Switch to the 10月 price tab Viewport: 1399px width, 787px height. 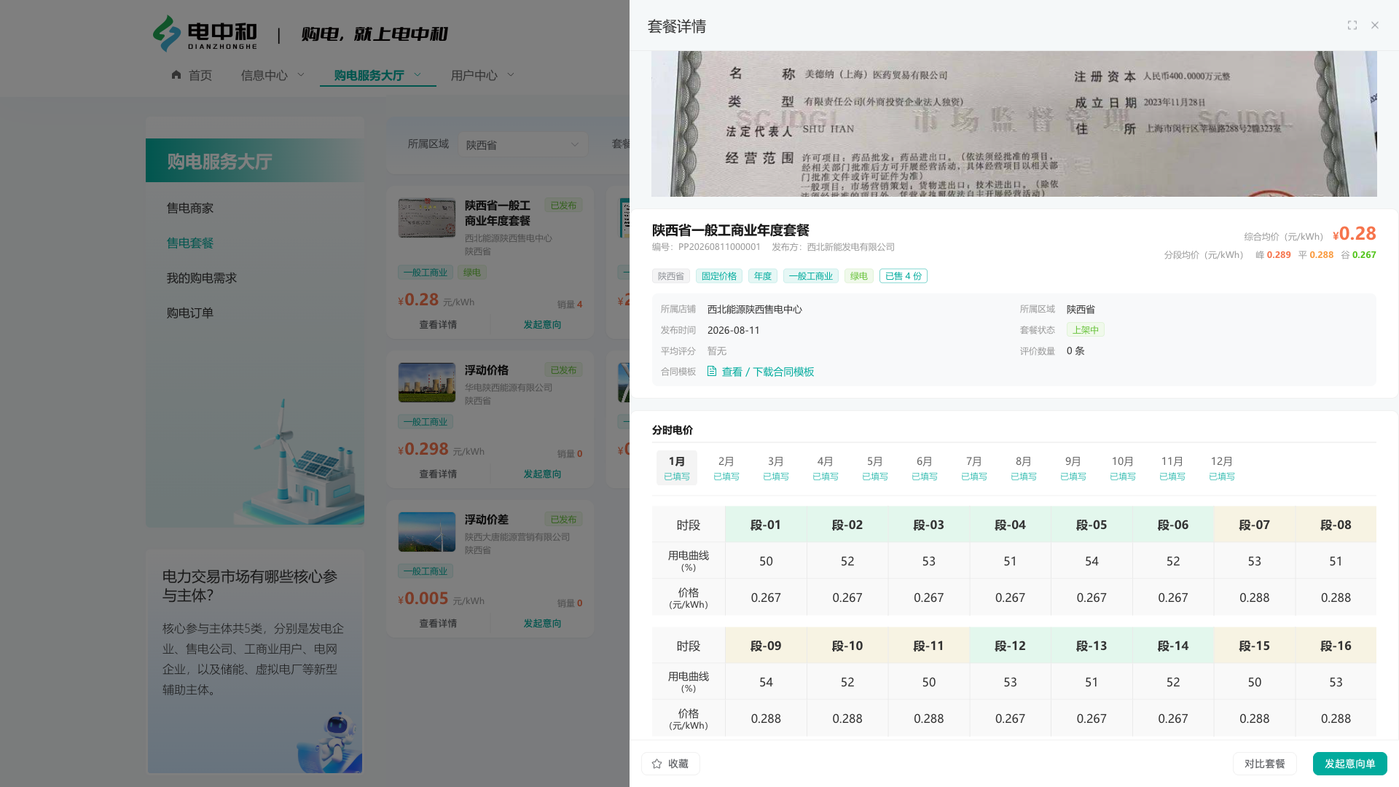tap(1123, 468)
